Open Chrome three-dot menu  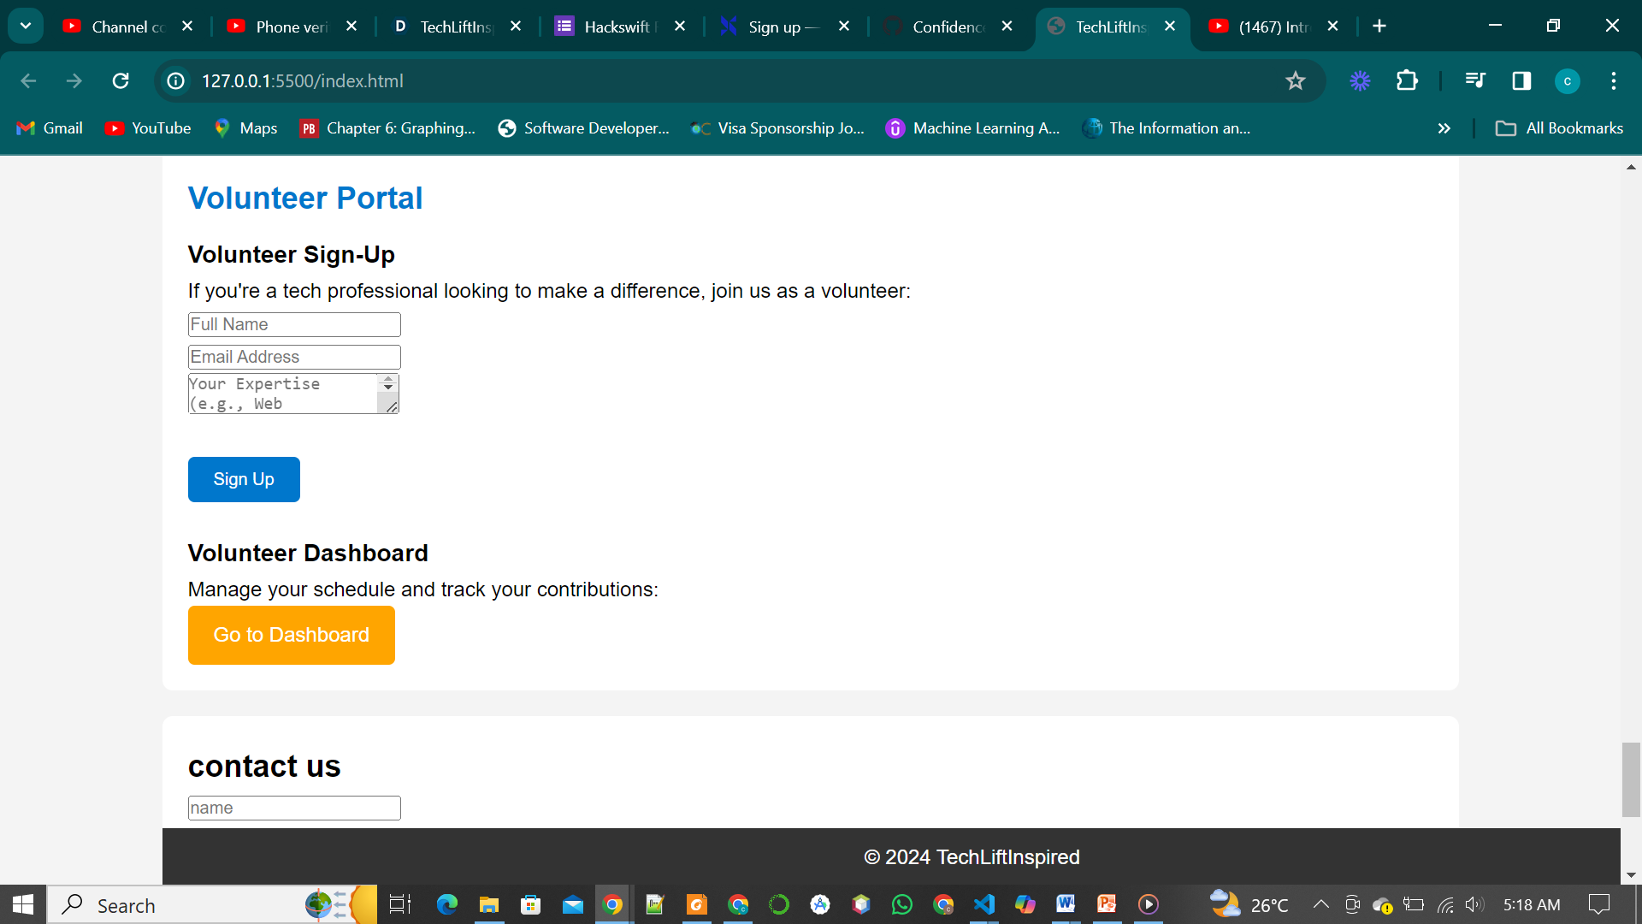(x=1614, y=80)
